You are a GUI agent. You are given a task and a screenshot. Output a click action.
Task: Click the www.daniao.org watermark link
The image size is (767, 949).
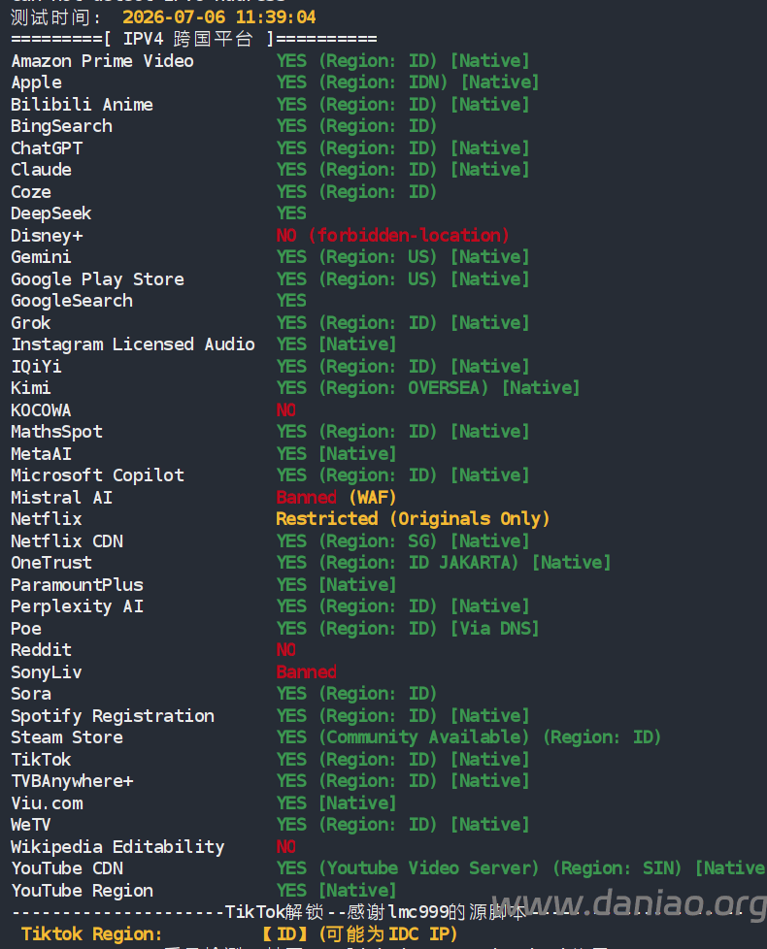pos(629,903)
